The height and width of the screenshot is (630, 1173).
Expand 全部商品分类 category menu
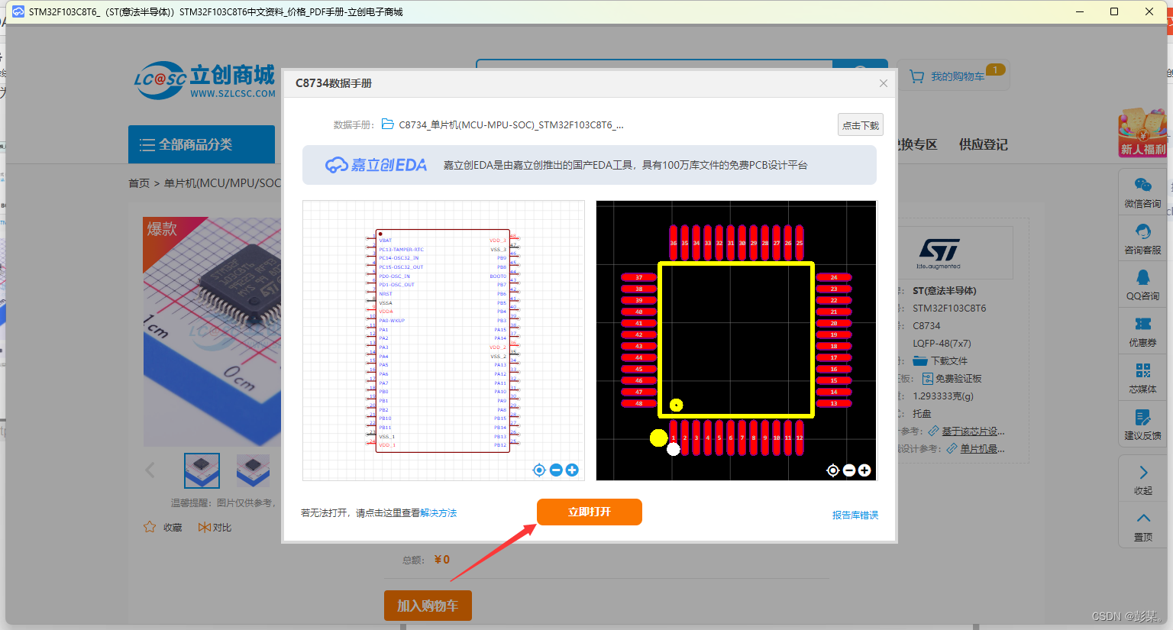(x=202, y=144)
